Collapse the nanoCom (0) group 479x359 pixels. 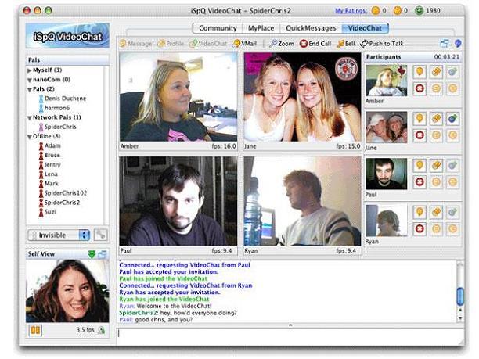click(x=29, y=80)
